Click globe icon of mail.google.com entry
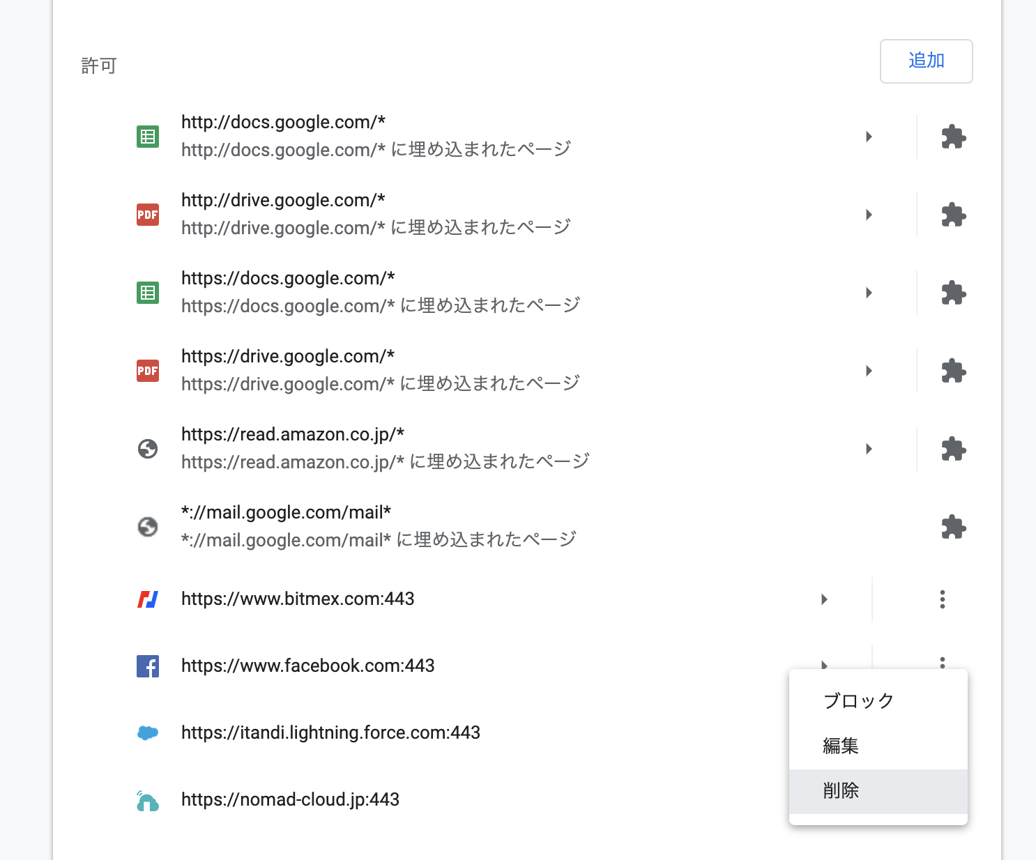 coord(148,527)
